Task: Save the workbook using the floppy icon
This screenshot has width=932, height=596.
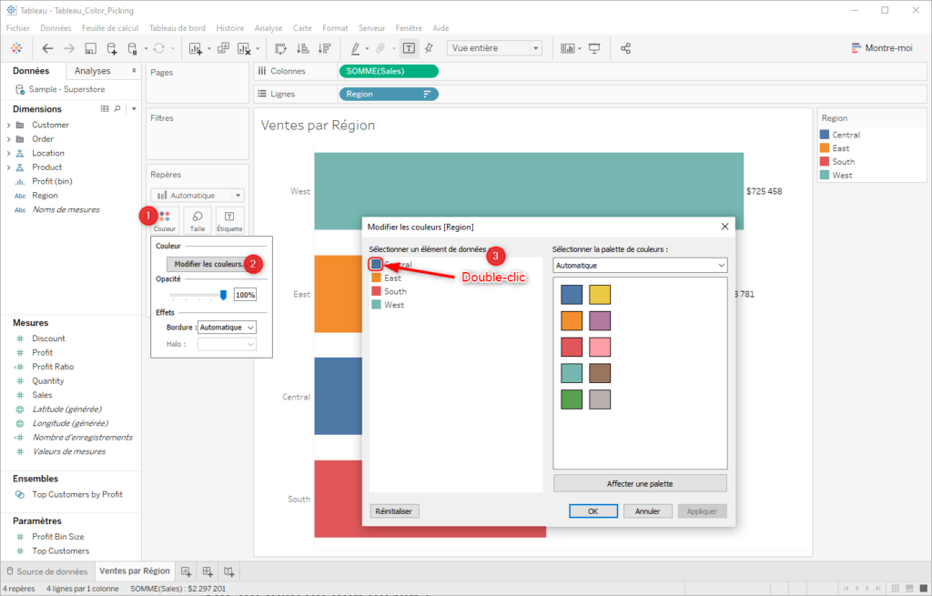Action: [x=90, y=49]
